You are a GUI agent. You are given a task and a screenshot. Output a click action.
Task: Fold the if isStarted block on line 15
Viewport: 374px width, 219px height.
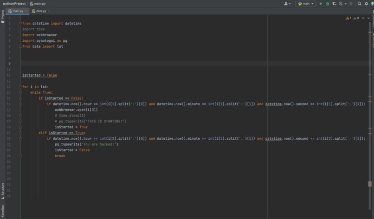click(x=20, y=98)
